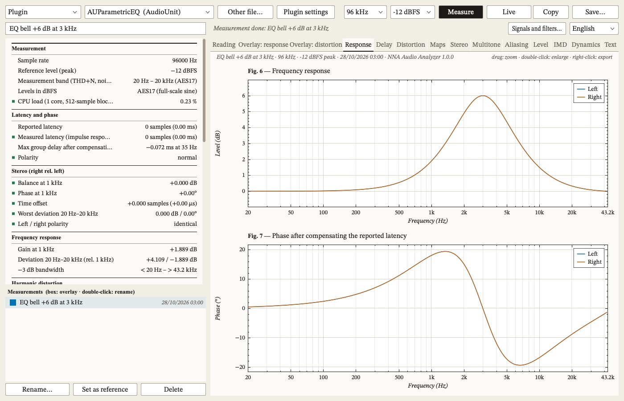Select the Response tab

(358, 45)
